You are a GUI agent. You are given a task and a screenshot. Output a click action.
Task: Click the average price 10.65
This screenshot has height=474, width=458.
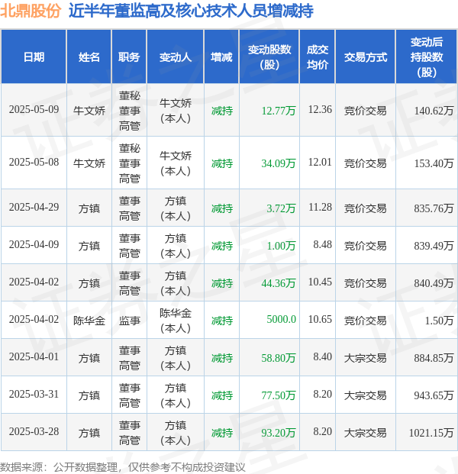pyautogui.click(x=320, y=319)
